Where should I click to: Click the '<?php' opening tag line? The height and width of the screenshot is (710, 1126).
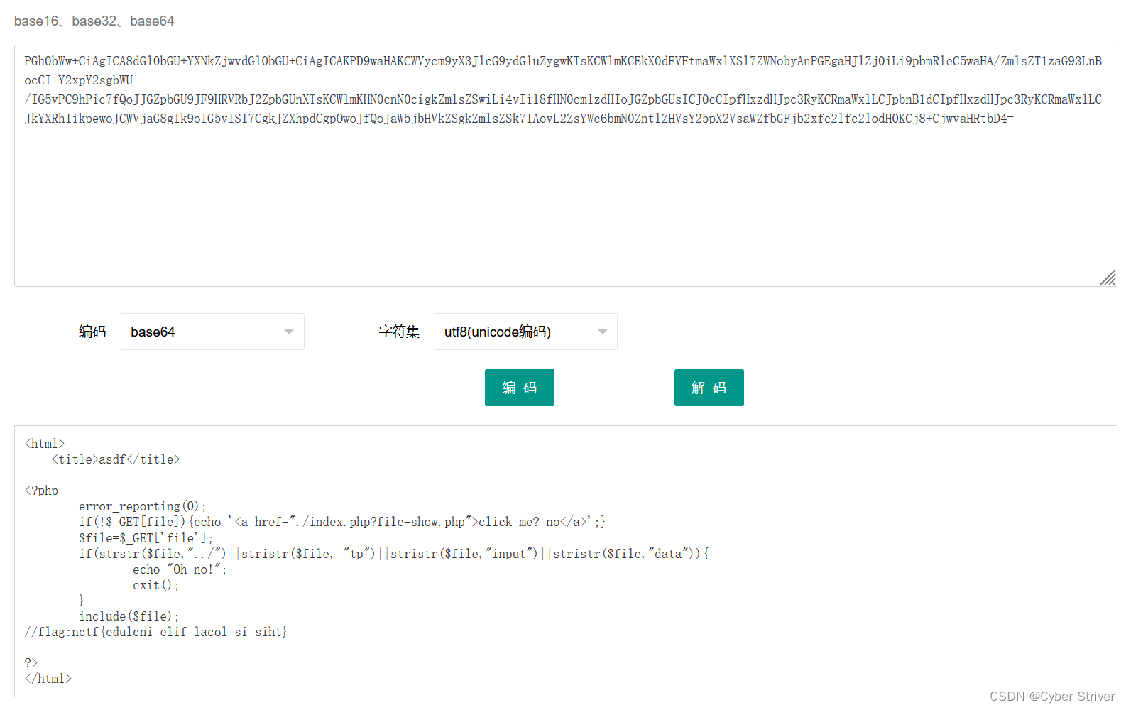coord(41,491)
